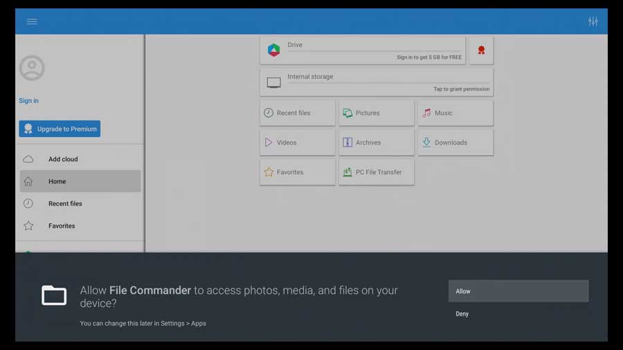Open the hamburger navigation menu

coord(32,21)
